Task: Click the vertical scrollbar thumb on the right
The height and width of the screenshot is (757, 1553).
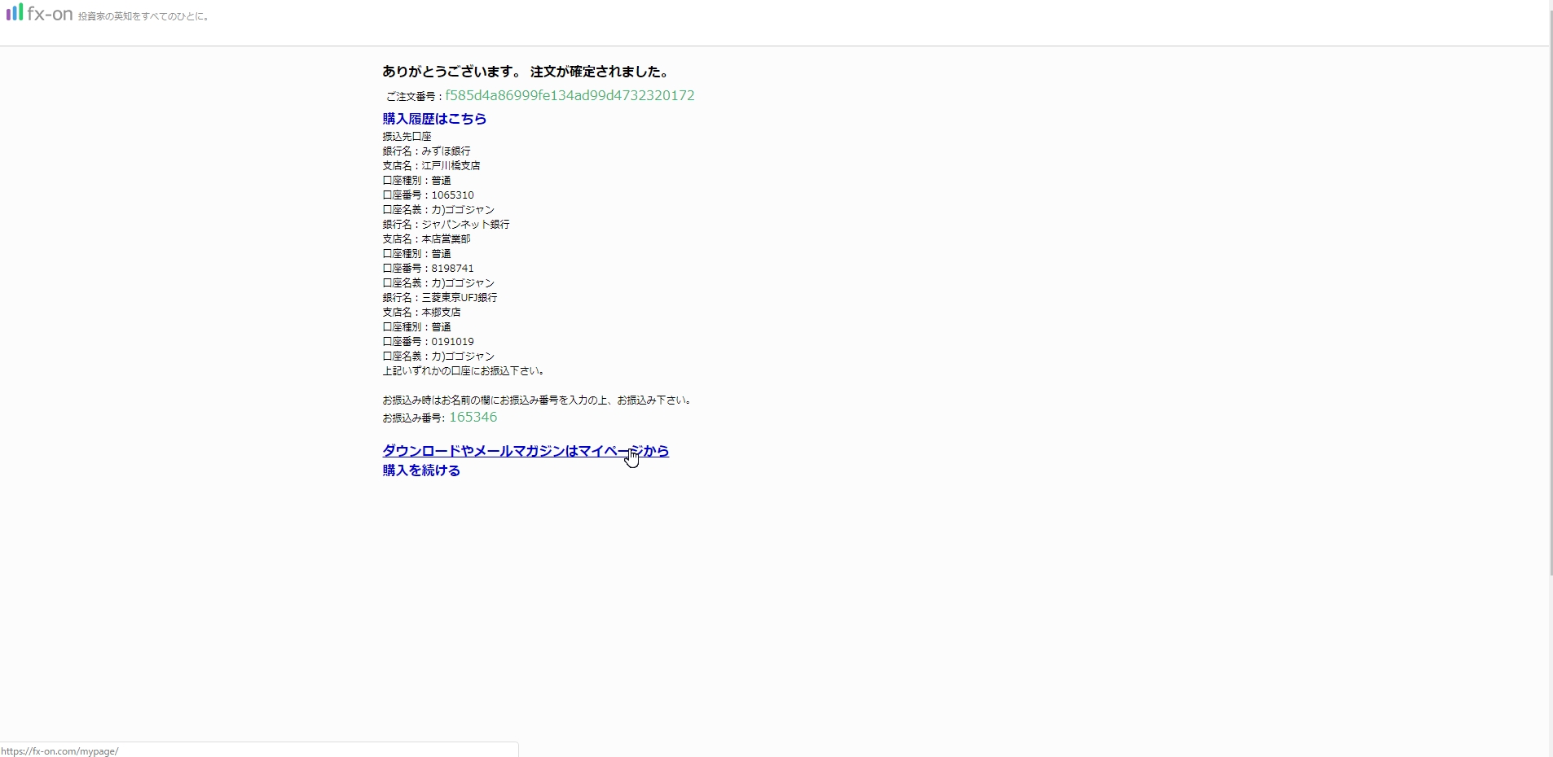Action: 1550,309
